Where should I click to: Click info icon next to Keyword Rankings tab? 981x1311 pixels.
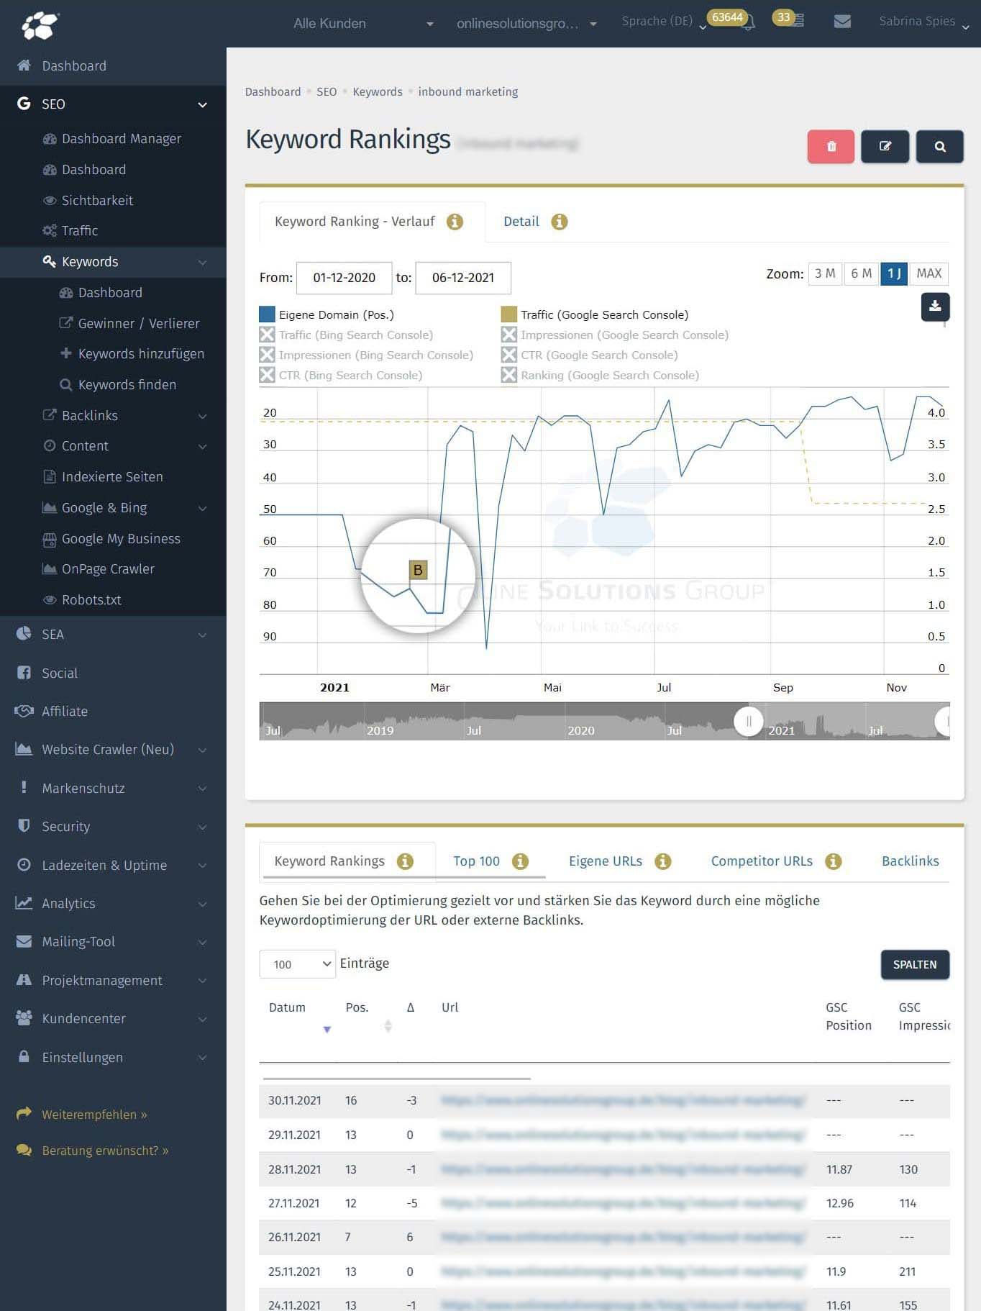pos(405,861)
